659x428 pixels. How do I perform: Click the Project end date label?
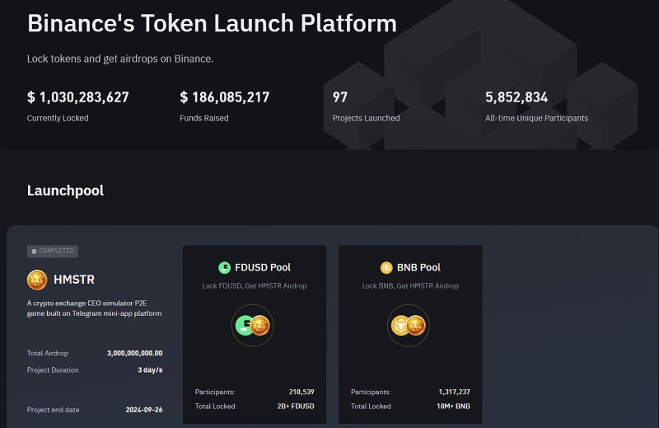pyautogui.click(x=53, y=410)
